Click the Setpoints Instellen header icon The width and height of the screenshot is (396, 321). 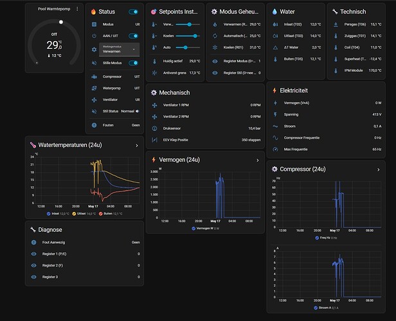click(154, 12)
